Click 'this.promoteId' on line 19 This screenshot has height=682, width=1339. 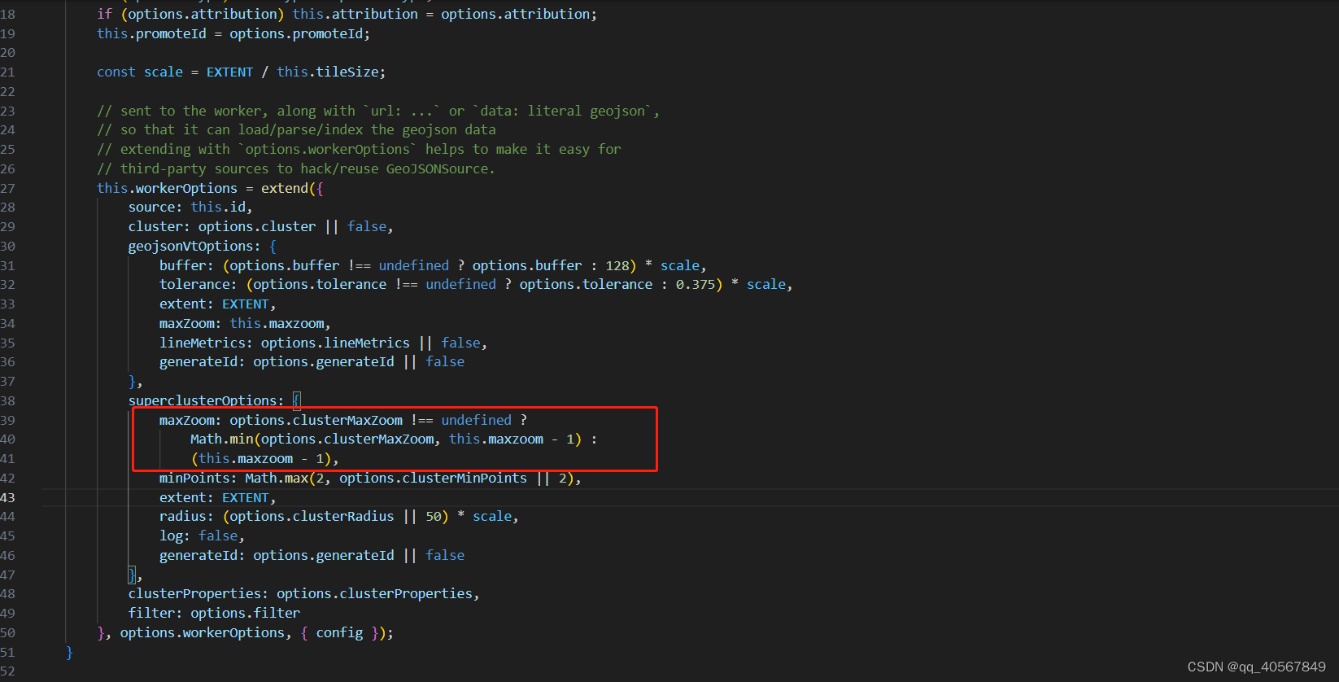[151, 33]
